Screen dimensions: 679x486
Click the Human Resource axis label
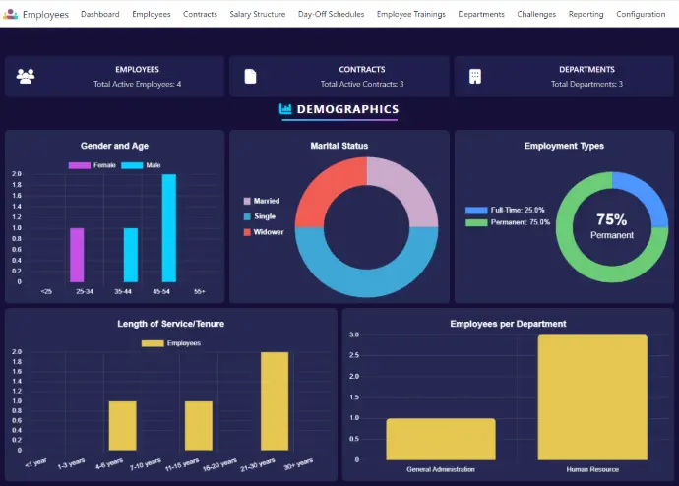tap(592, 469)
